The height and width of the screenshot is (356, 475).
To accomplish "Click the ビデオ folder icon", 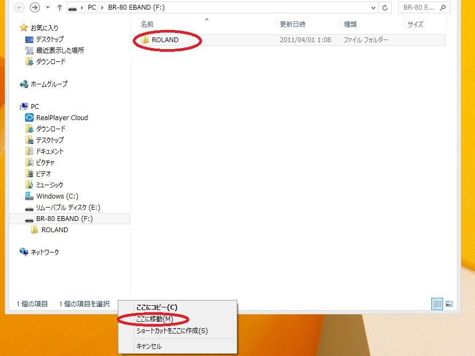I will click(29, 174).
